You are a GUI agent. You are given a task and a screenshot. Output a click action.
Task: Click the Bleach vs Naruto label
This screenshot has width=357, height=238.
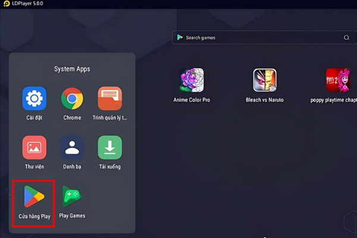click(265, 100)
